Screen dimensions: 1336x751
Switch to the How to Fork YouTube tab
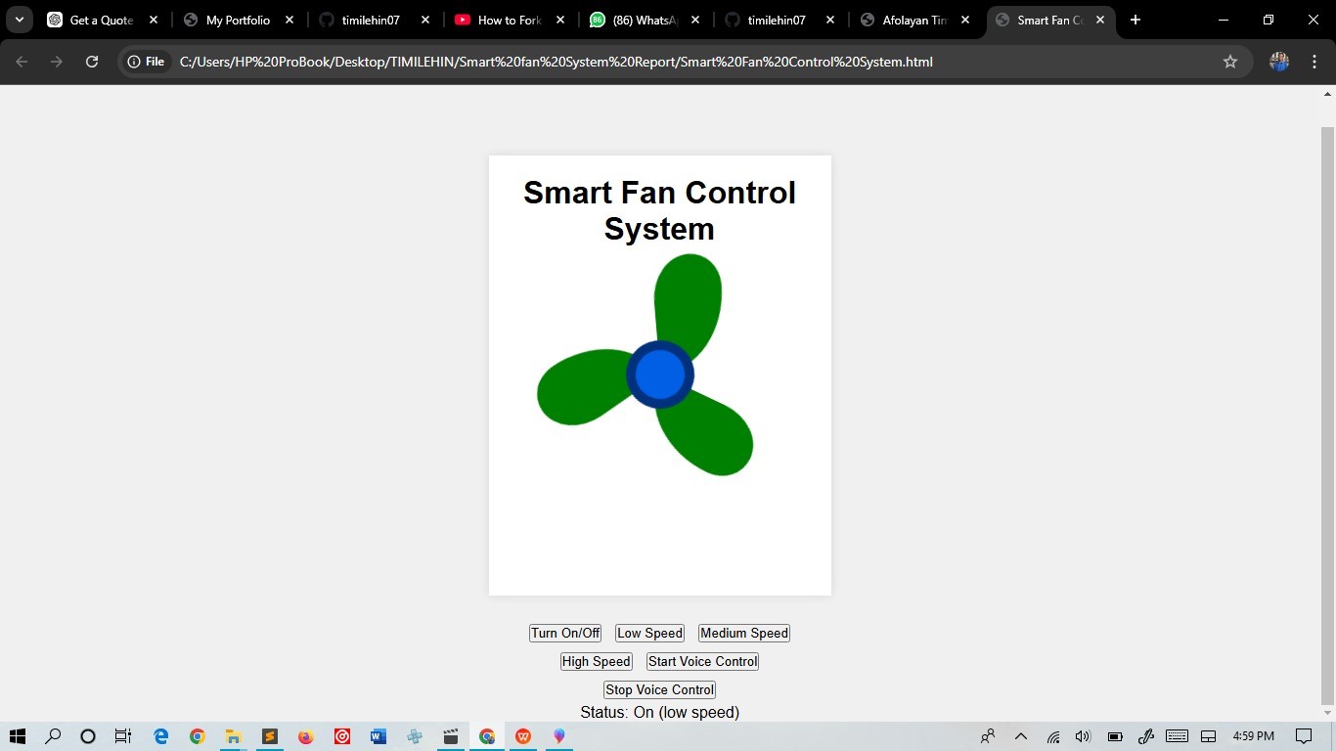pos(509,20)
